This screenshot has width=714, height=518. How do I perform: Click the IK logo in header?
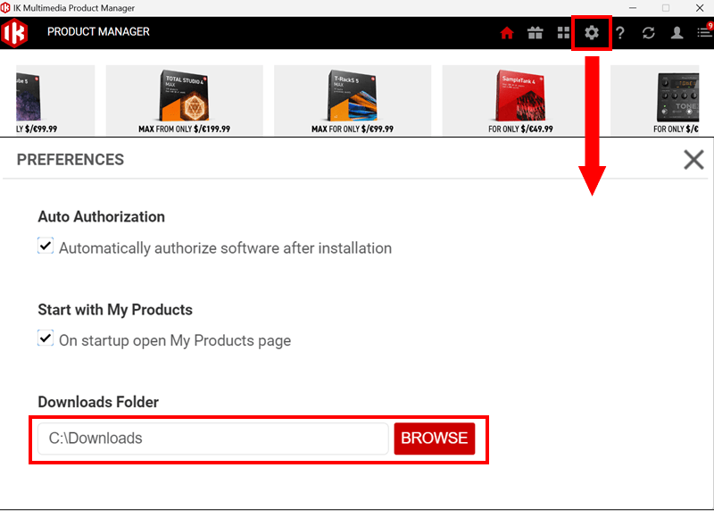[x=14, y=33]
